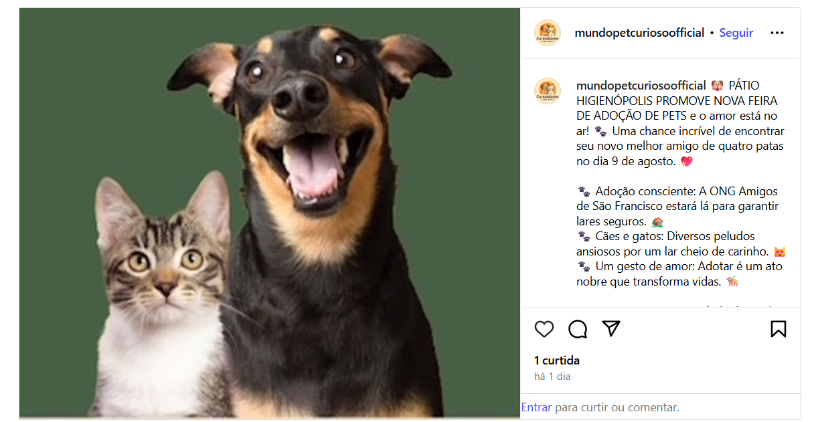The image size is (814, 422).
Task: Save the post with the bookmark icon
Action: 778,329
